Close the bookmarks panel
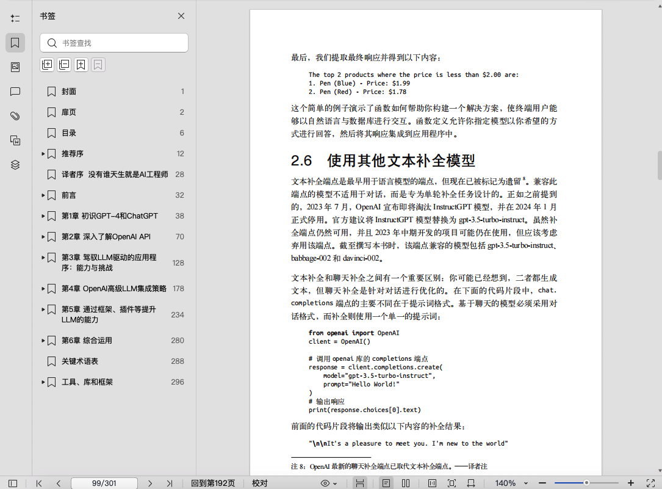The height and width of the screenshot is (489, 662). click(181, 16)
